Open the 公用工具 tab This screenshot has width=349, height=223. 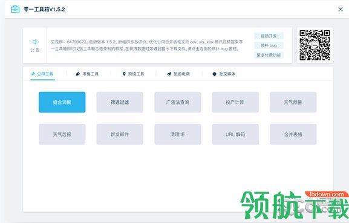pyautogui.click(x=42, y=74)
